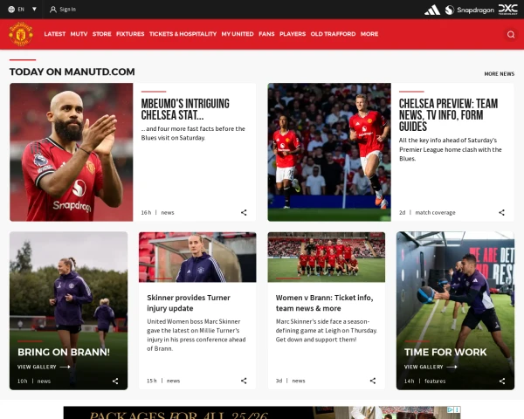Click View Gallery on Bring On Brann
Viewport: 524px width, 419px height.
[44, 367]
